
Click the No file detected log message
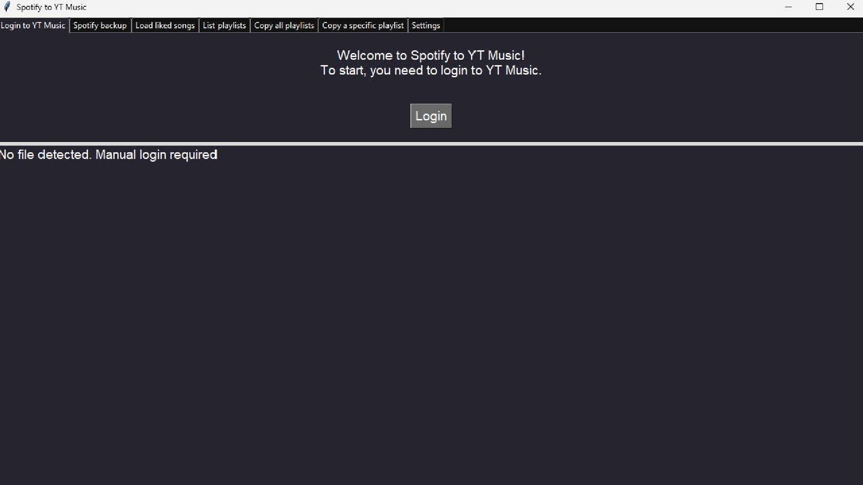(x=109, y=154)
